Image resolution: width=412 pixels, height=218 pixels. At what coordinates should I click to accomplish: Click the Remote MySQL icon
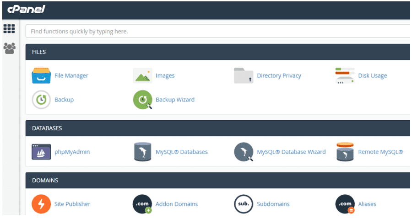345,152
